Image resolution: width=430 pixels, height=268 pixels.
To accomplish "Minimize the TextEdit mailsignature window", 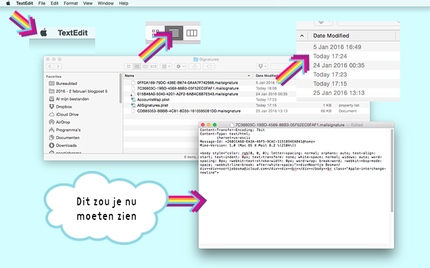I will (208, 125).
